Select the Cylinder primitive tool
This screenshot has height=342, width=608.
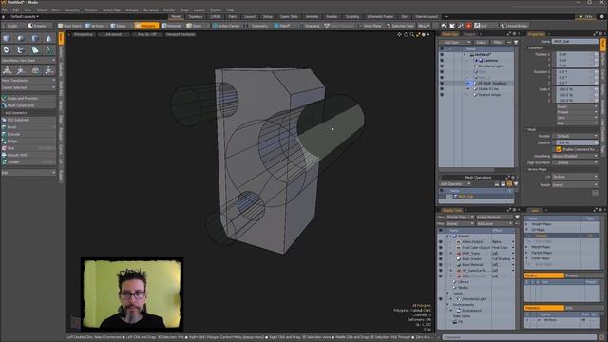click(35, 38)
